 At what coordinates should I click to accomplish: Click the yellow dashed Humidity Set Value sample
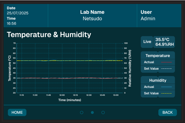click(x=167, y=93)
